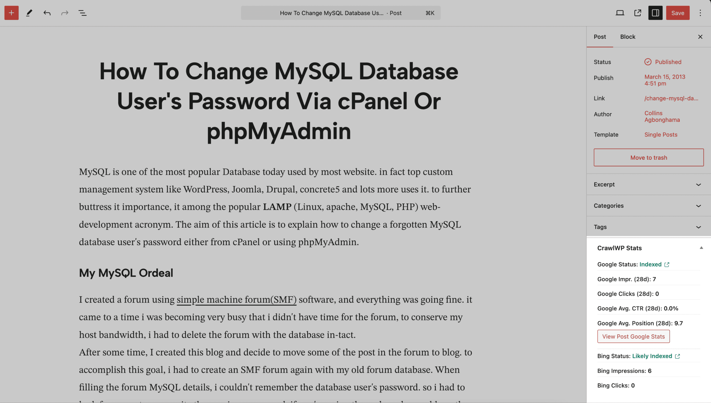
Task: Click Google Avg. Position (28d): 9.7 row
Action: [649, 323]
